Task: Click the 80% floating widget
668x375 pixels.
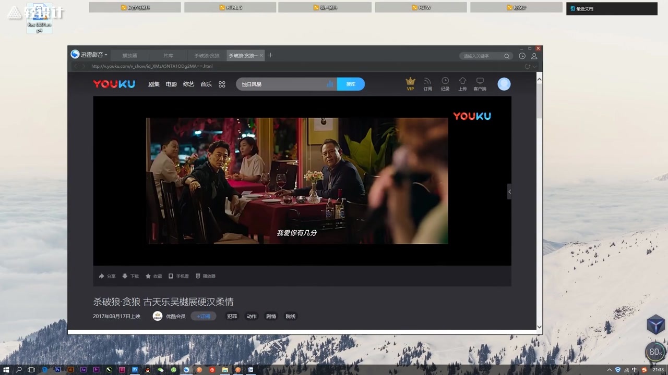Action: 655,352
